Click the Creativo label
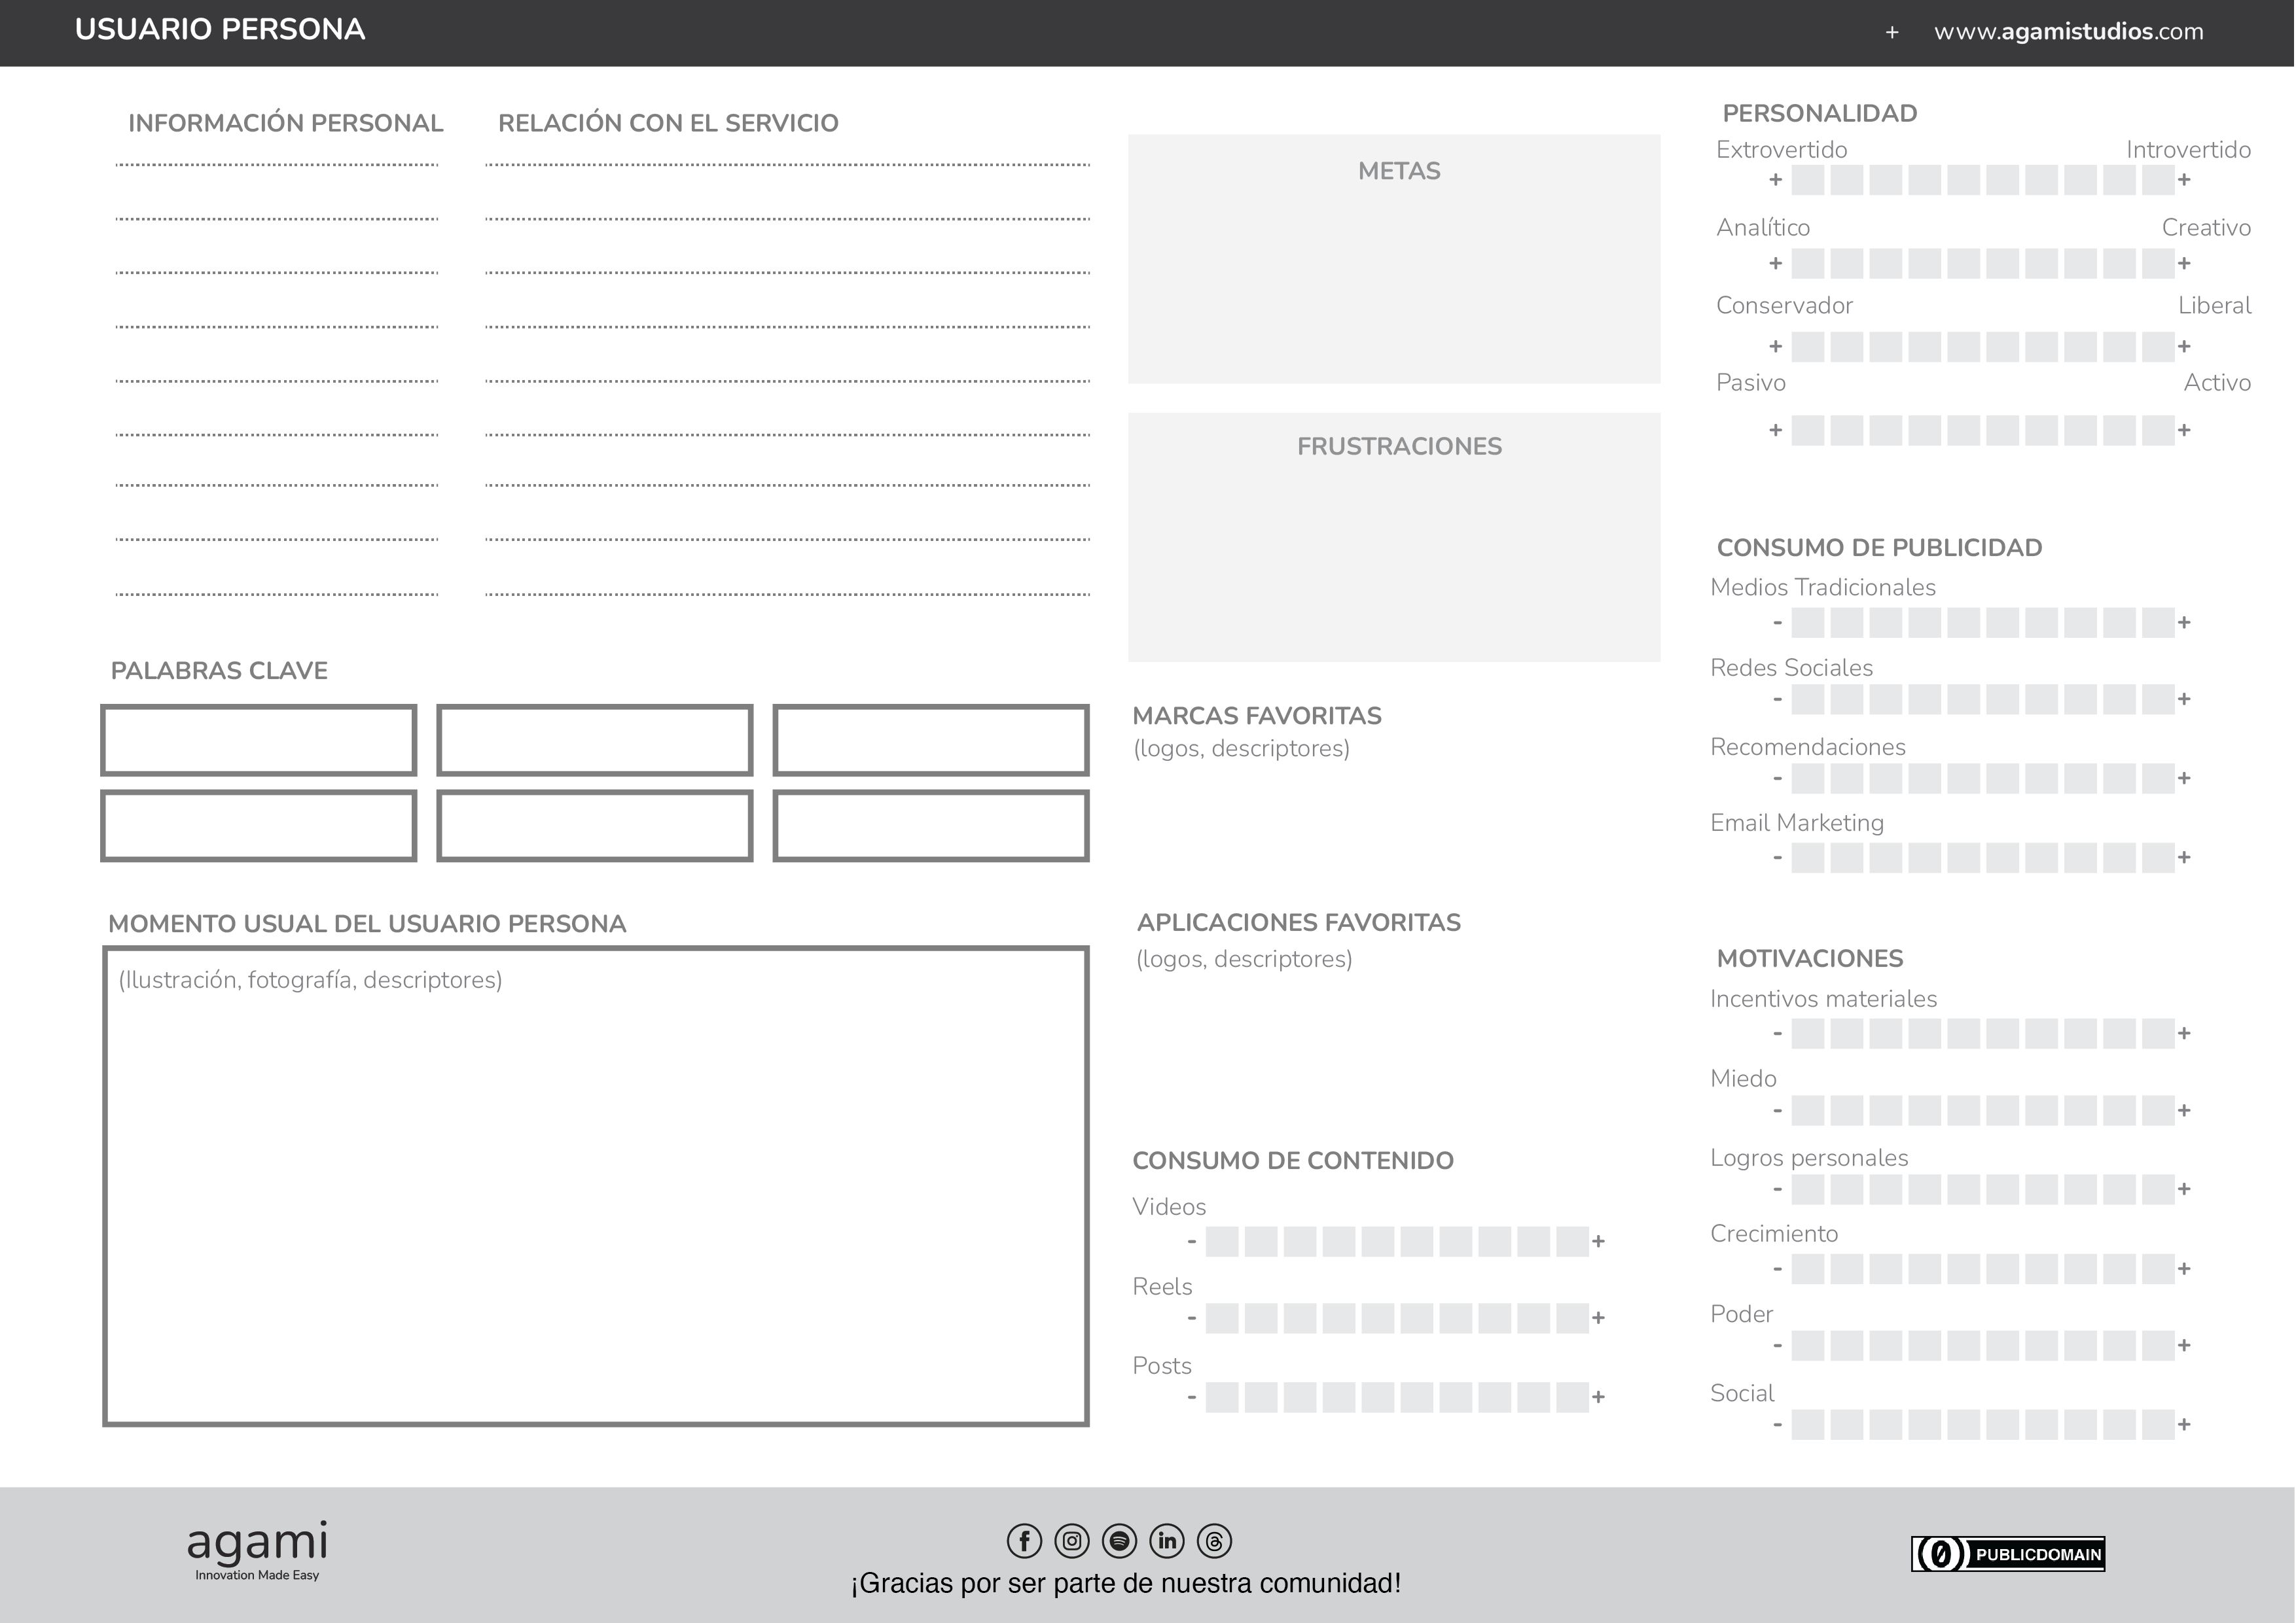 pyautogui.click(x=2207, y=228)
